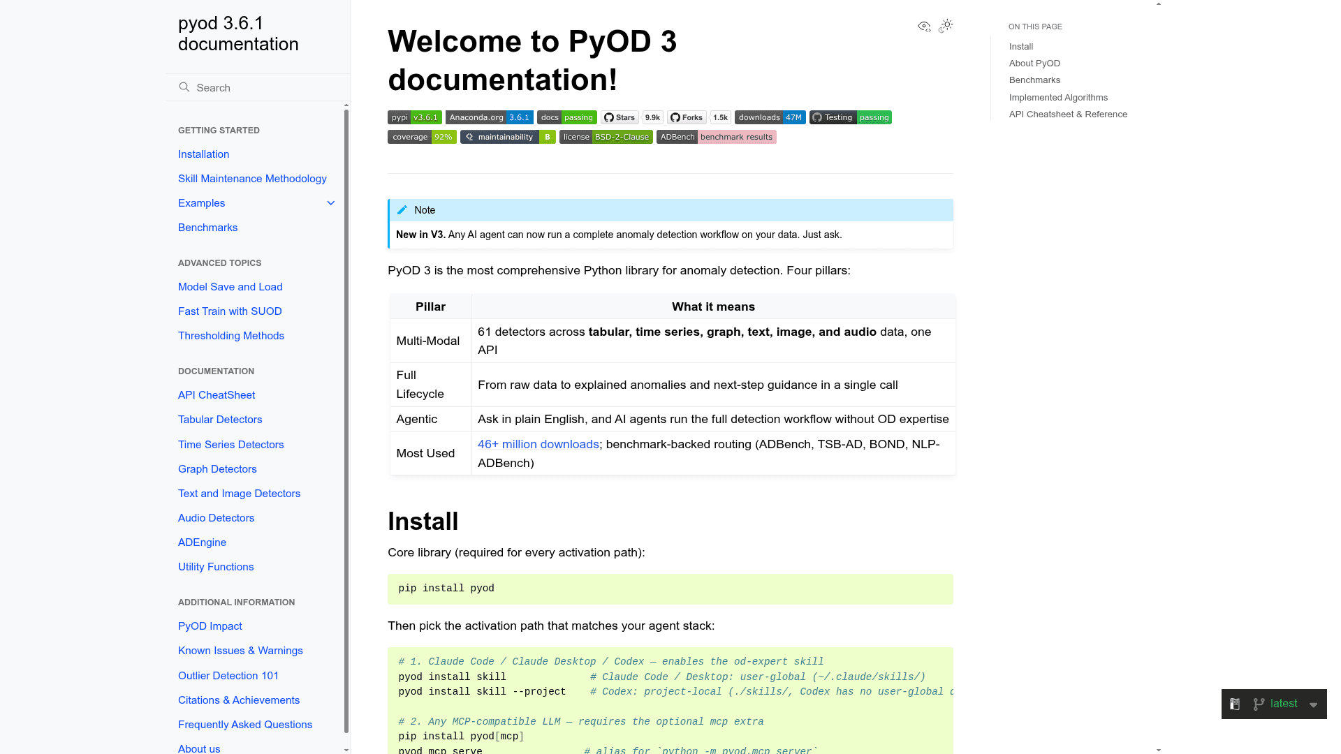Open Text and Image Detectors page
The width and height of the screenshot is (1341, 754).
click(239, 494)
